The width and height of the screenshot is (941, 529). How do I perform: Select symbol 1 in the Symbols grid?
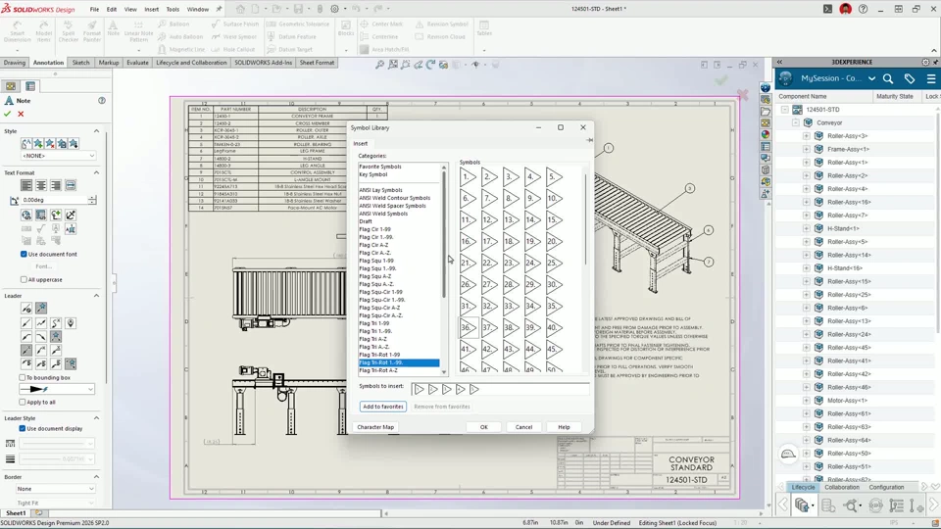468,177
